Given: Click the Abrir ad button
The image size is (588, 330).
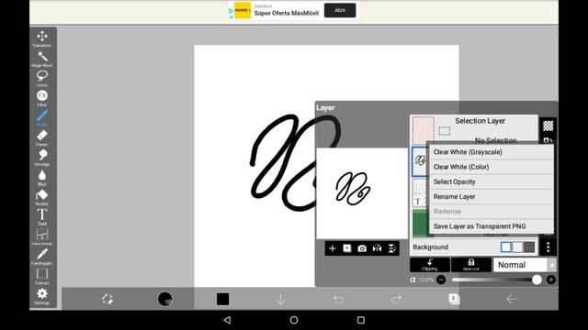Looking at the screenshot, I should (x=340, y=10).
